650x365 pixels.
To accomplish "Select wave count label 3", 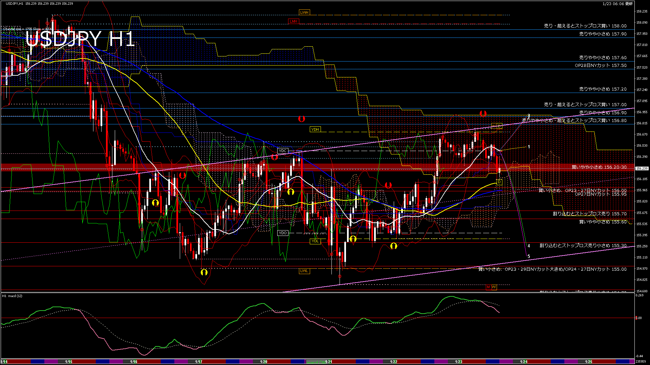I will click(529, 116).
